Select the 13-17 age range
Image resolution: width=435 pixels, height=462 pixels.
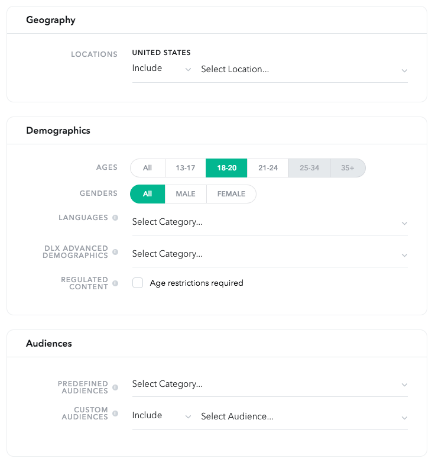185,168
